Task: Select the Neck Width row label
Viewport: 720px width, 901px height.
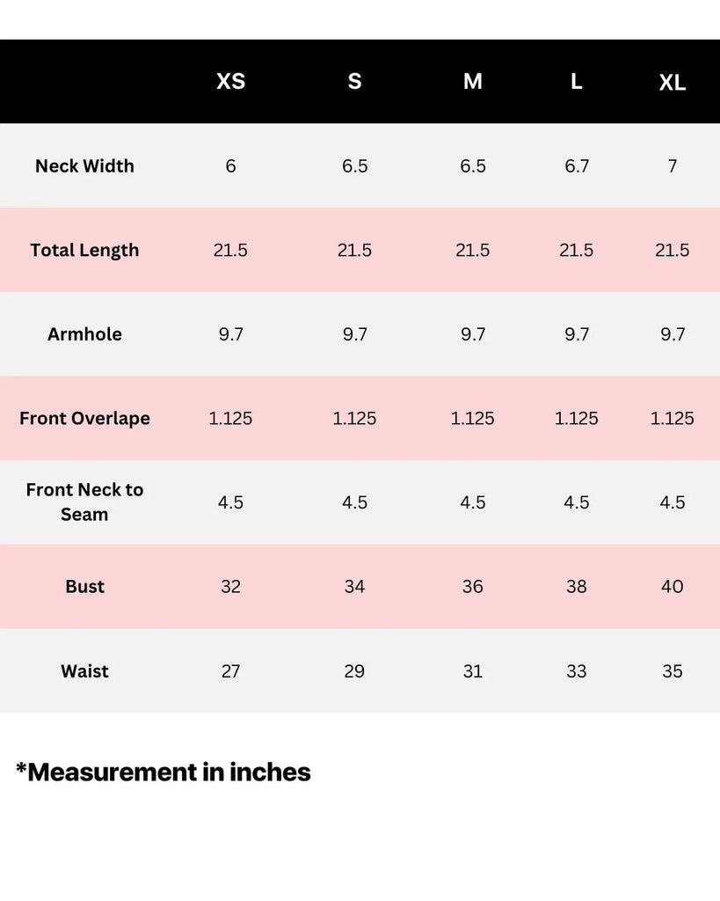Action: point(84,166)
